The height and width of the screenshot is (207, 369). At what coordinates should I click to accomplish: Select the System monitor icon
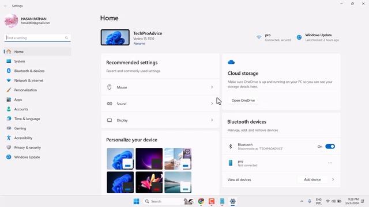click(x=9, y=61)
